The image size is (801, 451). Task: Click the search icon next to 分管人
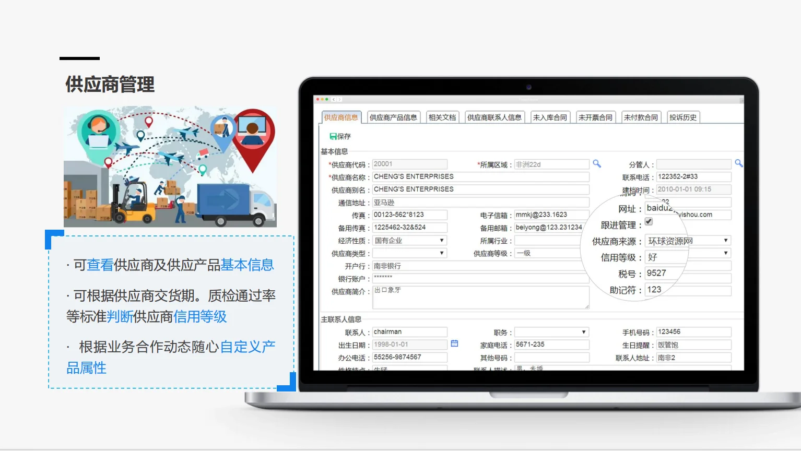pyautogui.click(x=738, y=163)
